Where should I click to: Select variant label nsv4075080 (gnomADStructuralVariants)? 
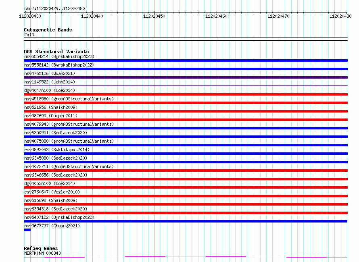coord(69,141)
